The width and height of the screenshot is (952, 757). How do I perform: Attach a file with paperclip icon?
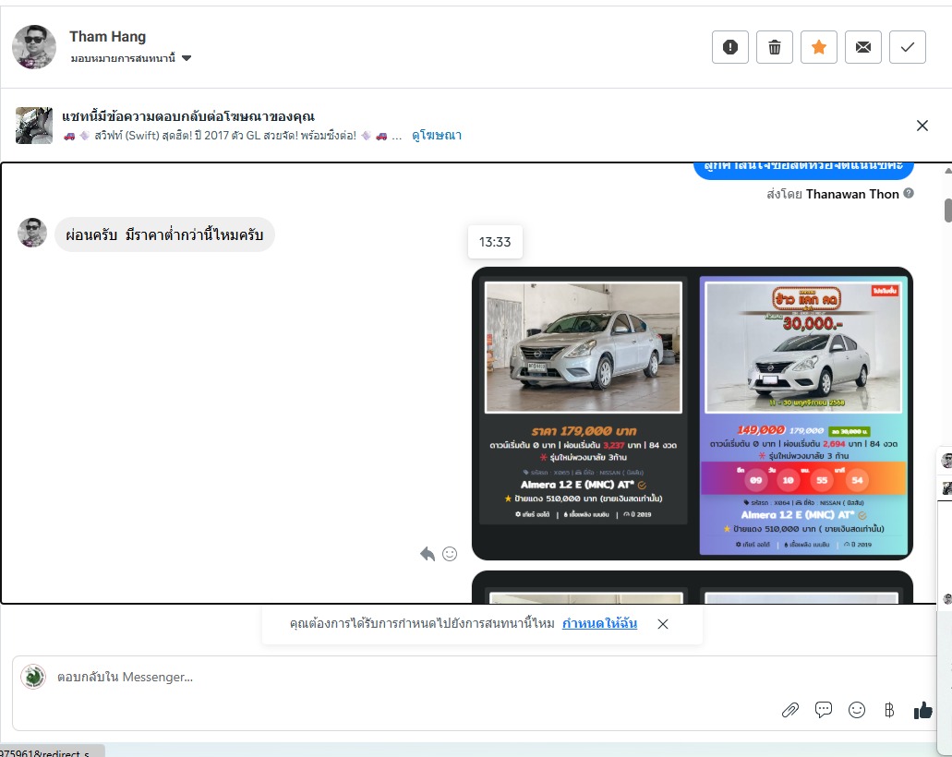click(x=789, y=710)
